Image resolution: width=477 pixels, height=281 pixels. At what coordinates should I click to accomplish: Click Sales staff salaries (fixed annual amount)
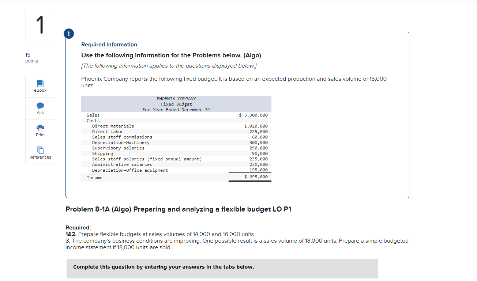tap(147, 159)
